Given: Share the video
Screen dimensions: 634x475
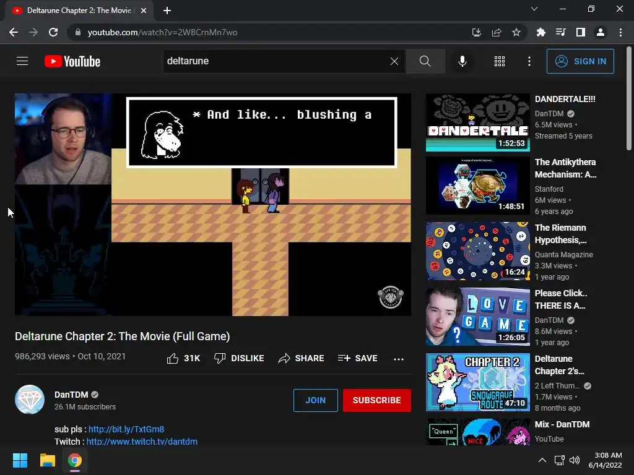Looking at the screenshot, I should coord(302,358).
